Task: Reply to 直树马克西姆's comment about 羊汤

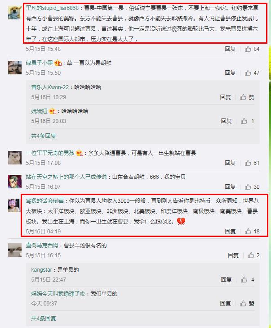Action: (x=233, y=255)
